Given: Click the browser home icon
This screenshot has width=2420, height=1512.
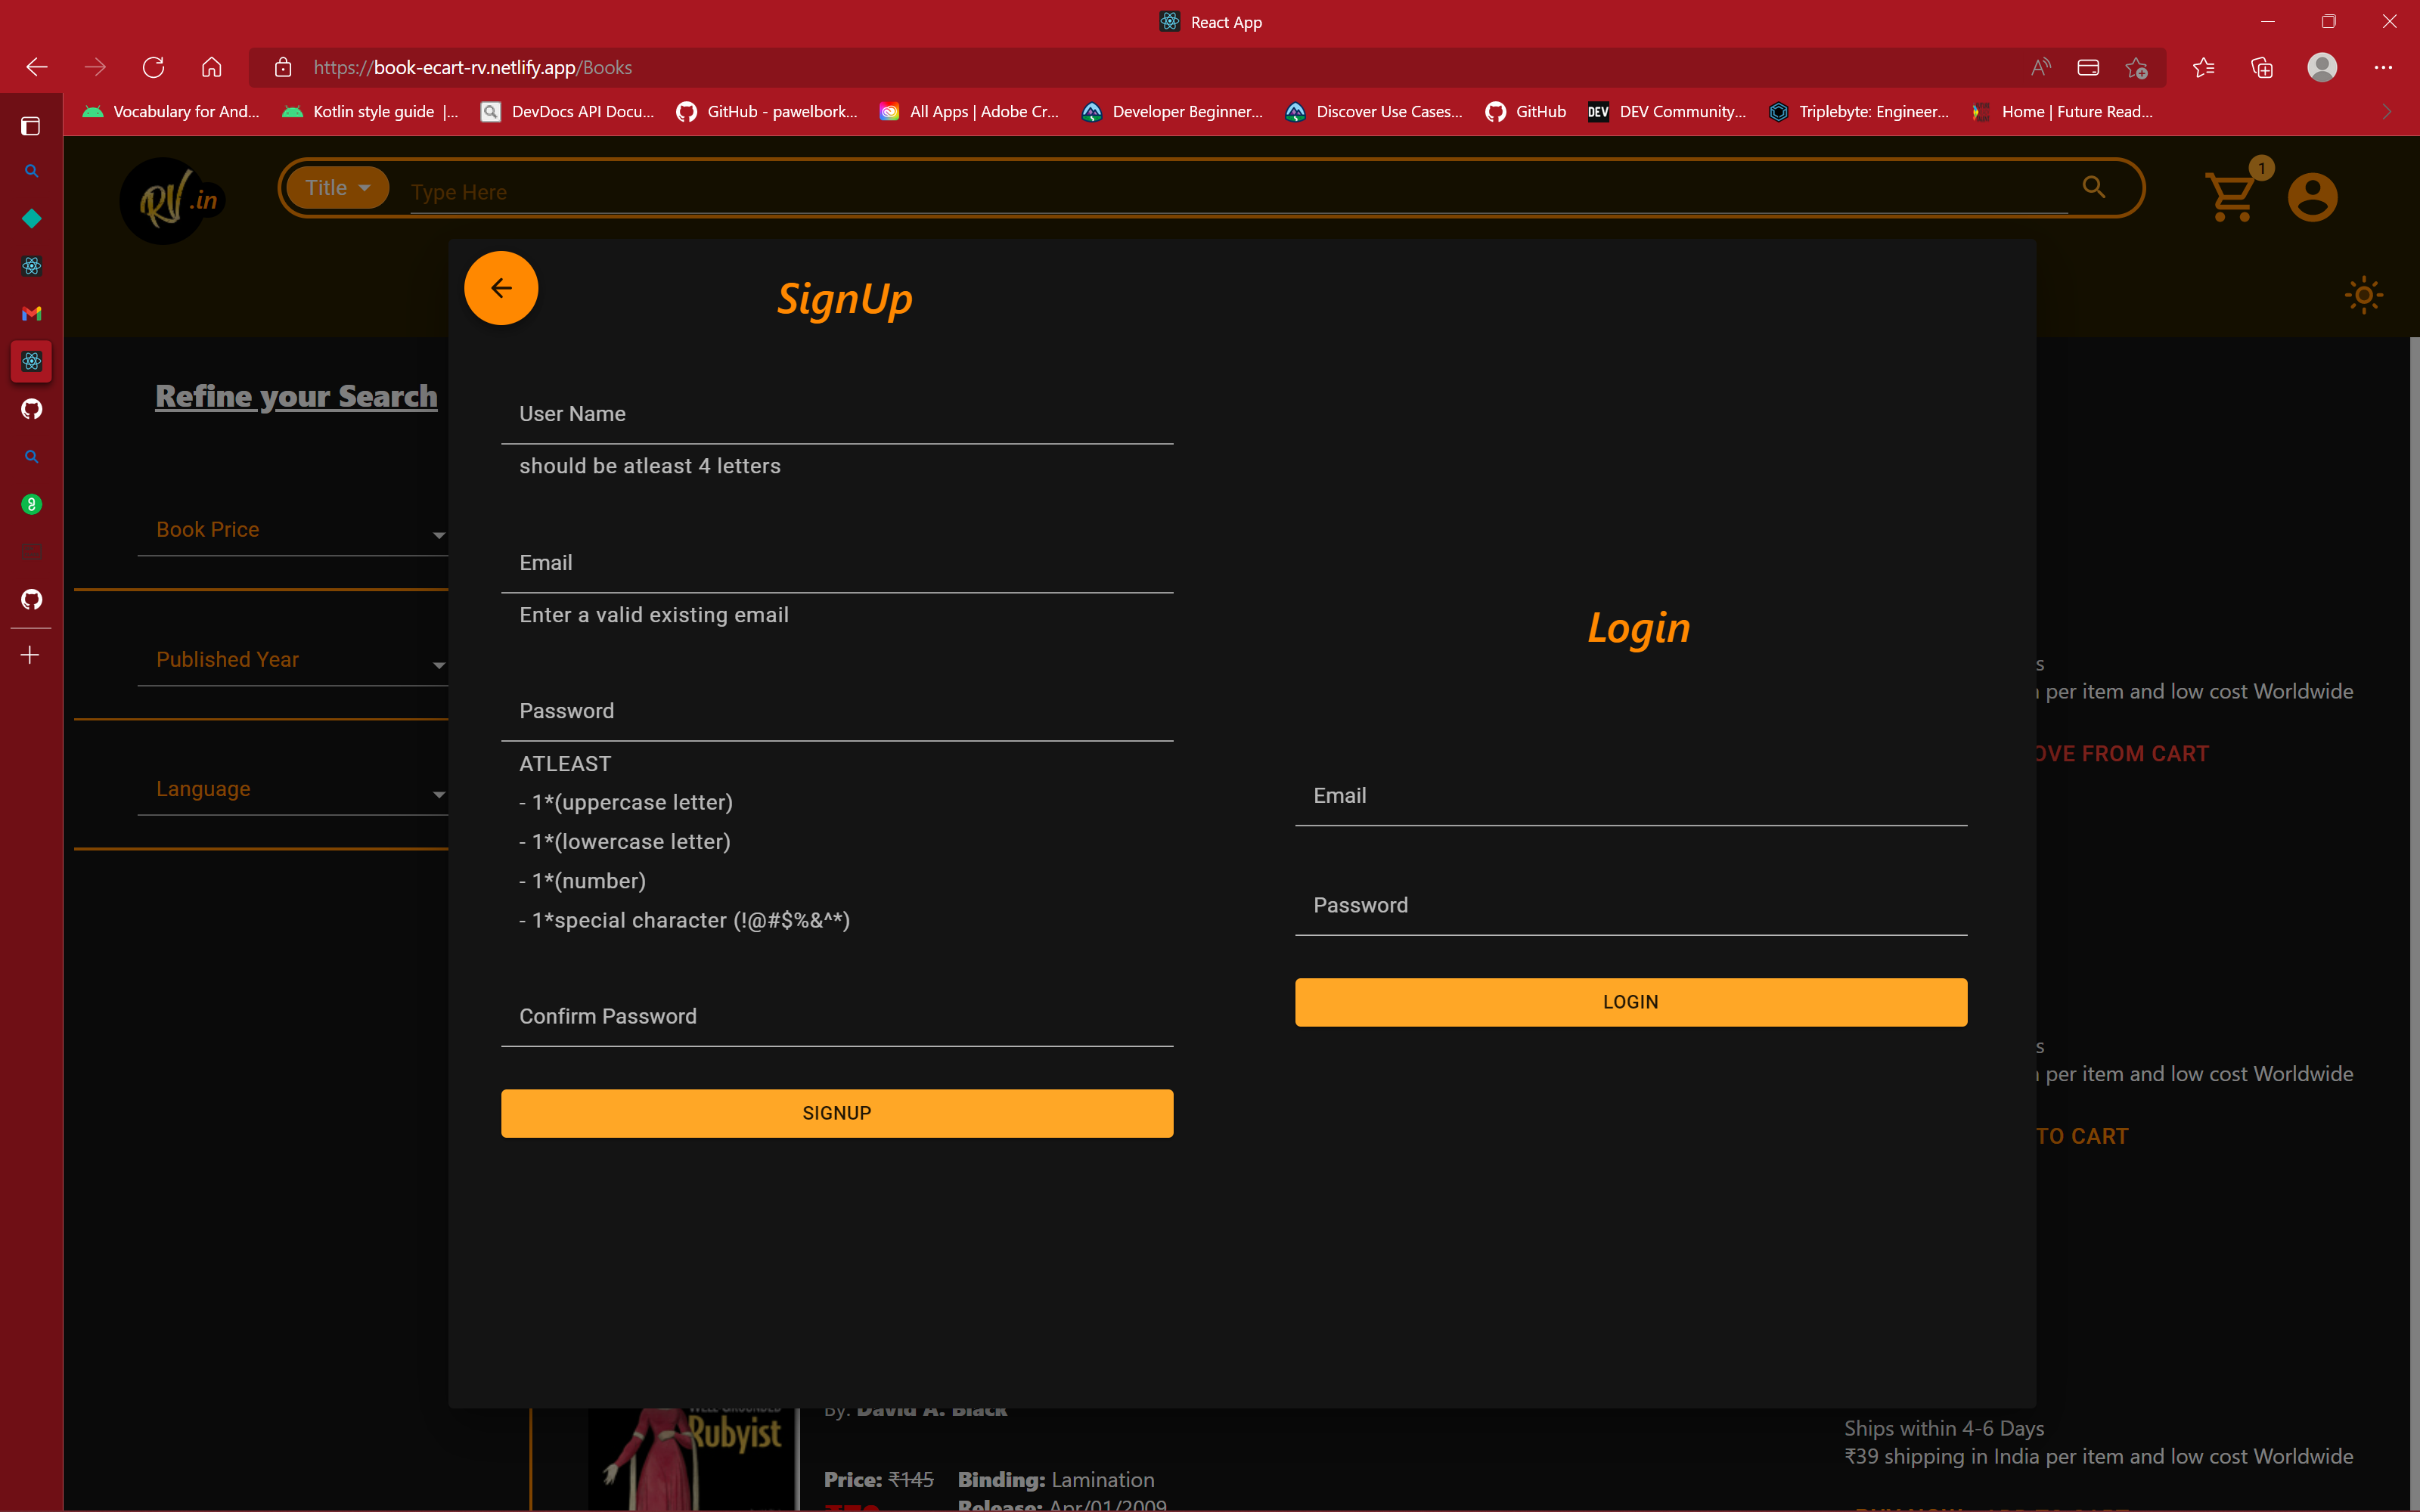Looking at the screenshot, I should [211, 67].
